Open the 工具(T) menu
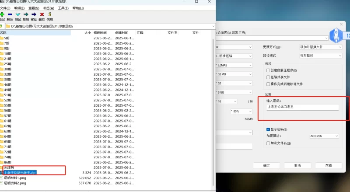 [x=63, y=8]
